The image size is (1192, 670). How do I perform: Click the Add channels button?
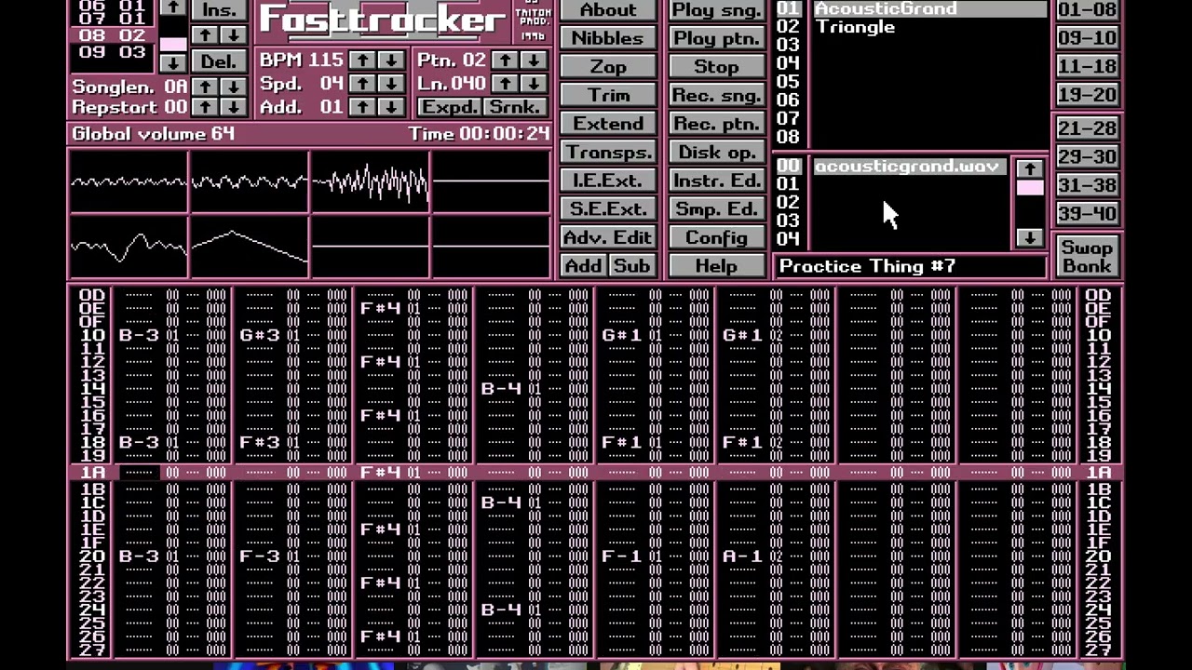click(584, 266)
